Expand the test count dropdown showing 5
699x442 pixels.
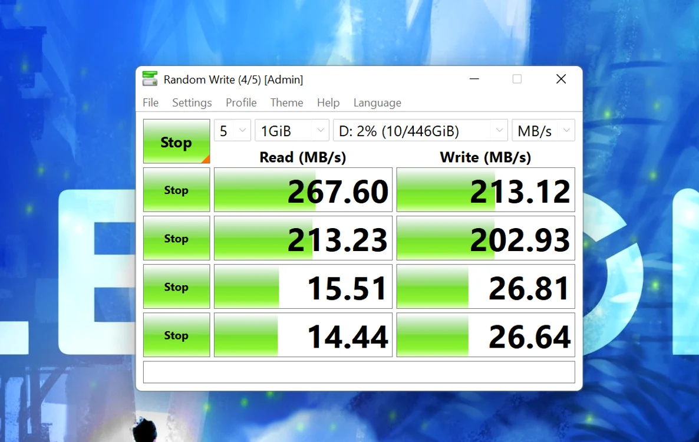pos(232,131)
